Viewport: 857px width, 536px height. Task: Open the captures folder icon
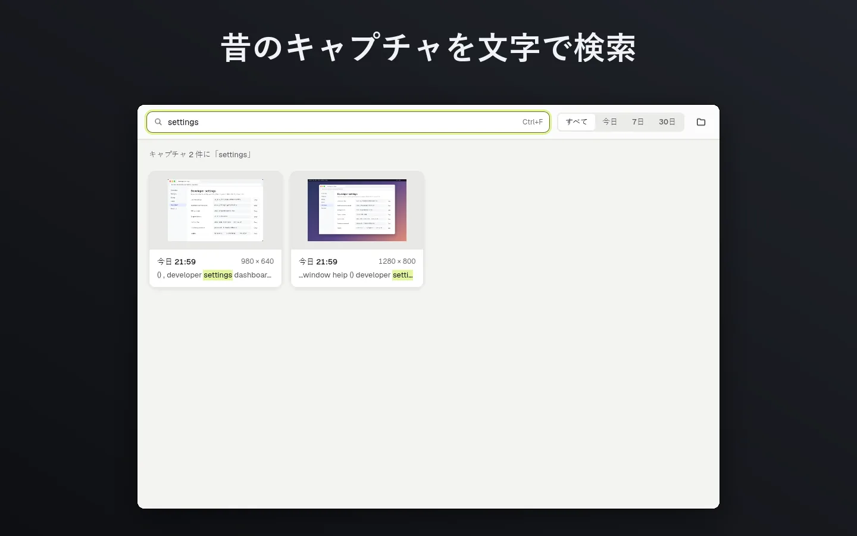[701, 122]
